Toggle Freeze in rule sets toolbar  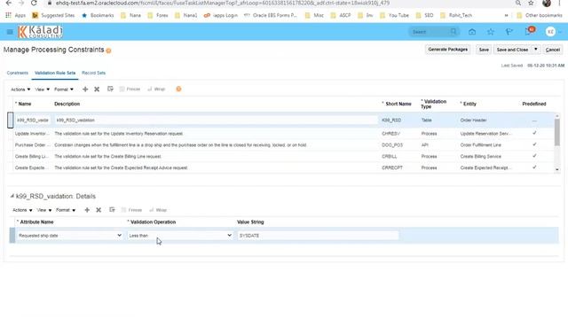[x=130, y=89]
